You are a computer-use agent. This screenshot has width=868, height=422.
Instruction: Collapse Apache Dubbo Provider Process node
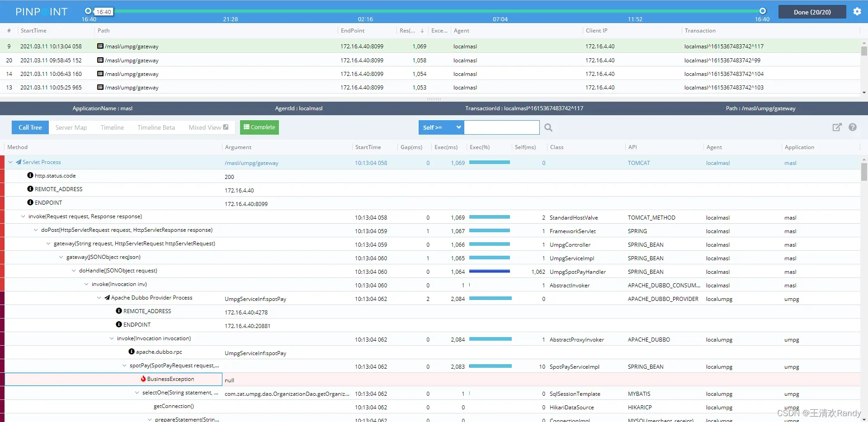coord(99,298)
